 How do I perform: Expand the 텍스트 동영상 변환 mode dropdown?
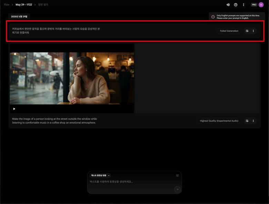[x=100, y=175]
